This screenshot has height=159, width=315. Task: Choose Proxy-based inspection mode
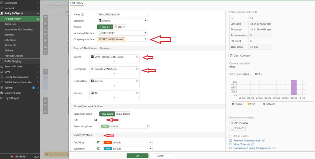[x=123, y=114]
